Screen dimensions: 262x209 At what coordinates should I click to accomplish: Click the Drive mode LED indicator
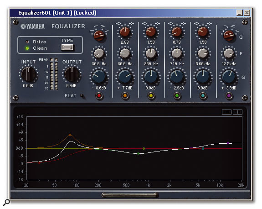[x=27, y=42]
